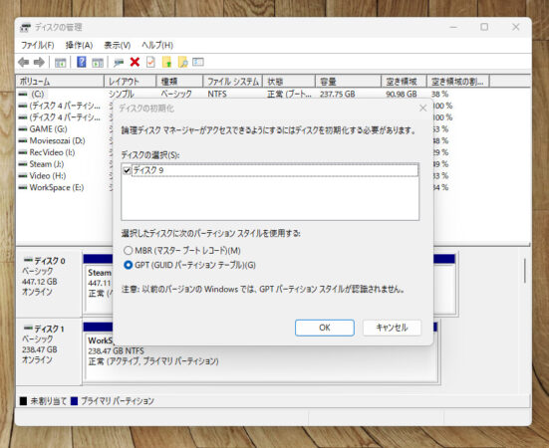
Task: Maximize the ディスクの管理 window
Action: point(484,27)
